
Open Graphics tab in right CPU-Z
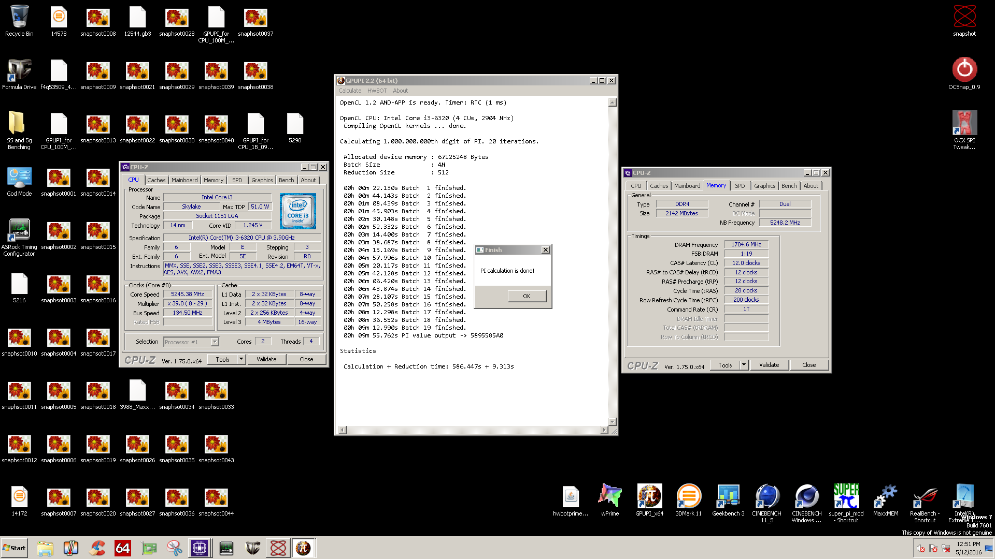(x=764, y=186)
